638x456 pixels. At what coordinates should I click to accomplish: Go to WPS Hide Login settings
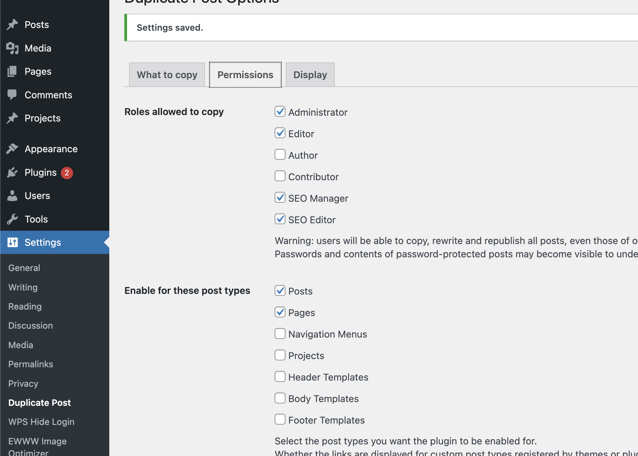[41, 422]
